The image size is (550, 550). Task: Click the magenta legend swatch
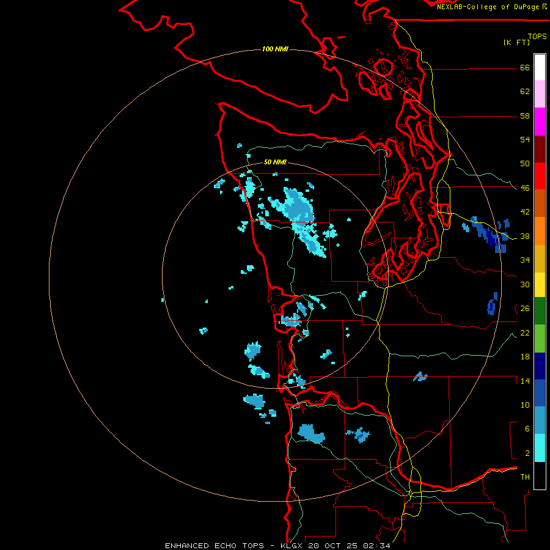coord(540,122)
